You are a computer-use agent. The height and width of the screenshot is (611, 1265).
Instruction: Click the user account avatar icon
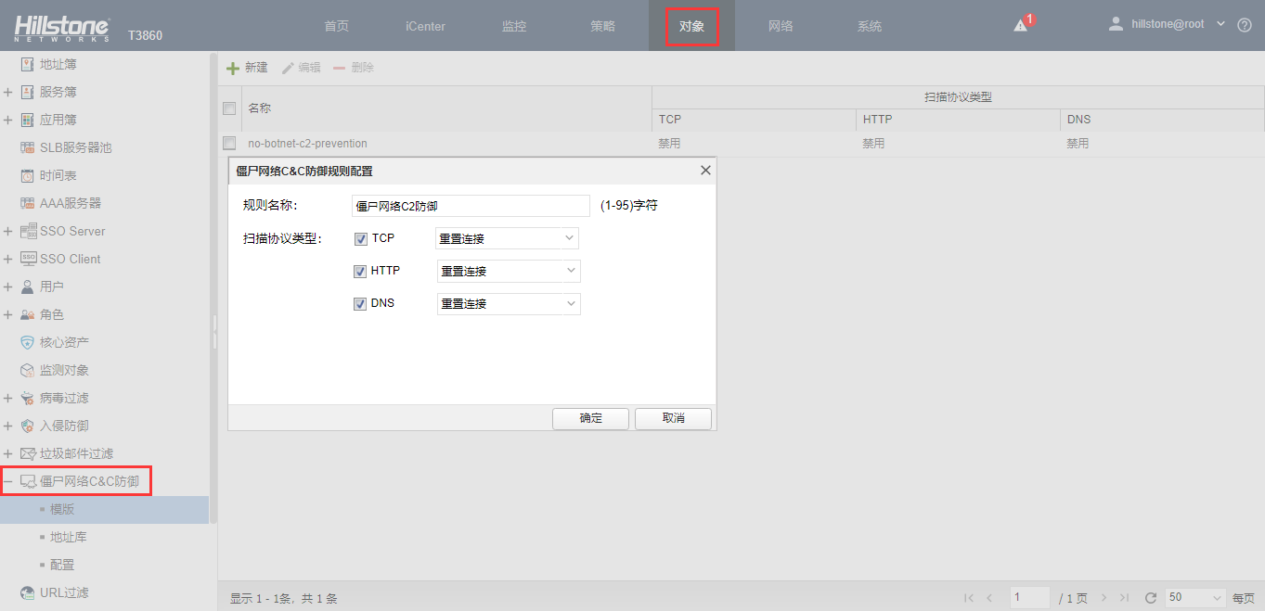pos(1117,24)
